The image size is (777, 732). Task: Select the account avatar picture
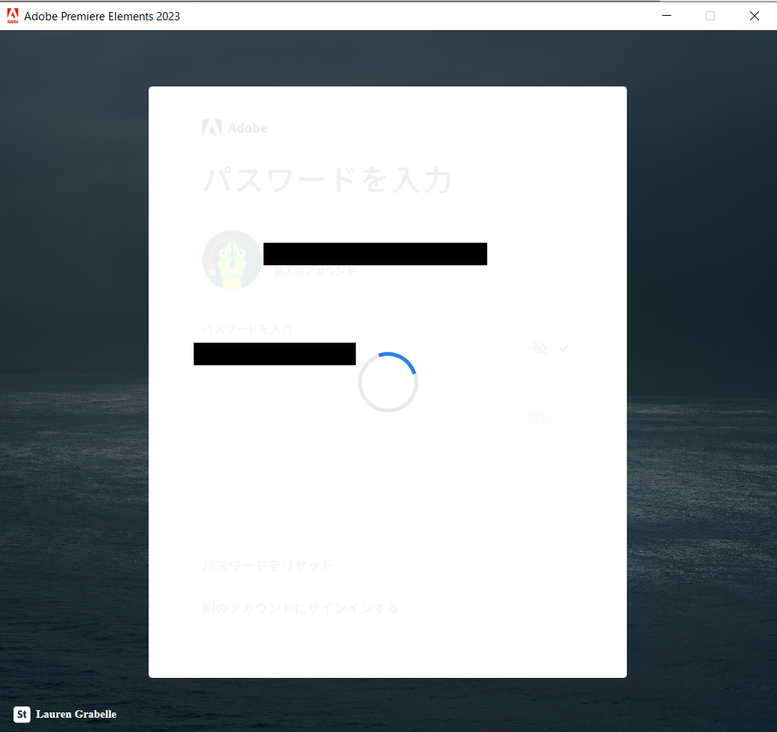click(x=231, y=259)
